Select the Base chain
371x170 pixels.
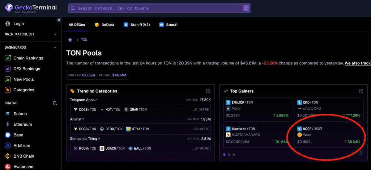14,135
